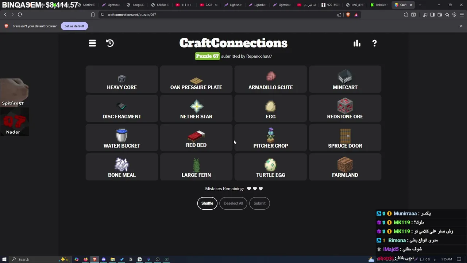Bookmark this page with bookmark icon
The image size is (467, 263).
click(93, 15)
